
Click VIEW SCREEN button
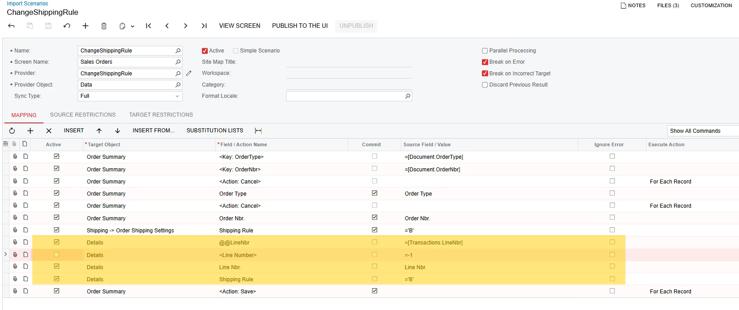pos(240,26)
